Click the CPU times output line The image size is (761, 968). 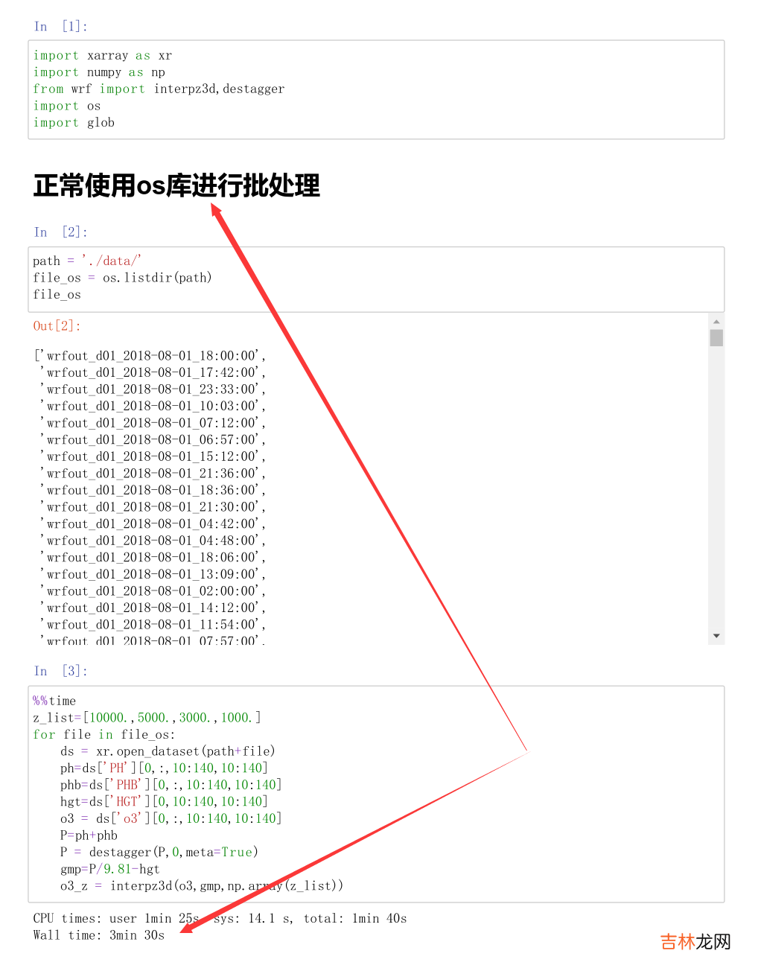pos(220,919)
